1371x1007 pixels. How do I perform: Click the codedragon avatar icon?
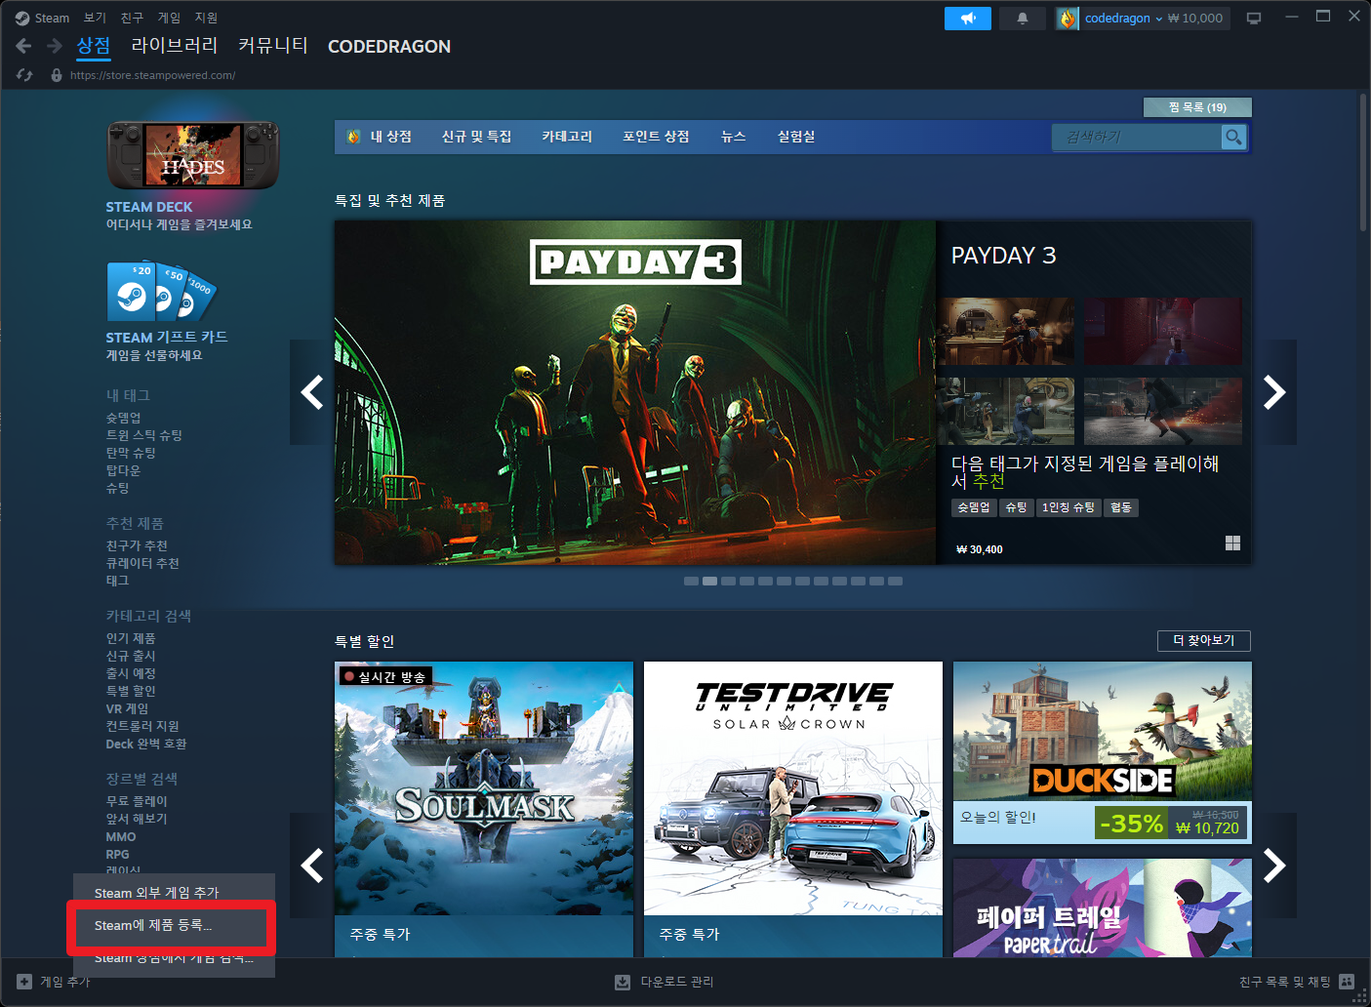(1068, 19)
